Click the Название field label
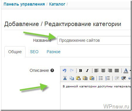 click(x=42, y=40)
